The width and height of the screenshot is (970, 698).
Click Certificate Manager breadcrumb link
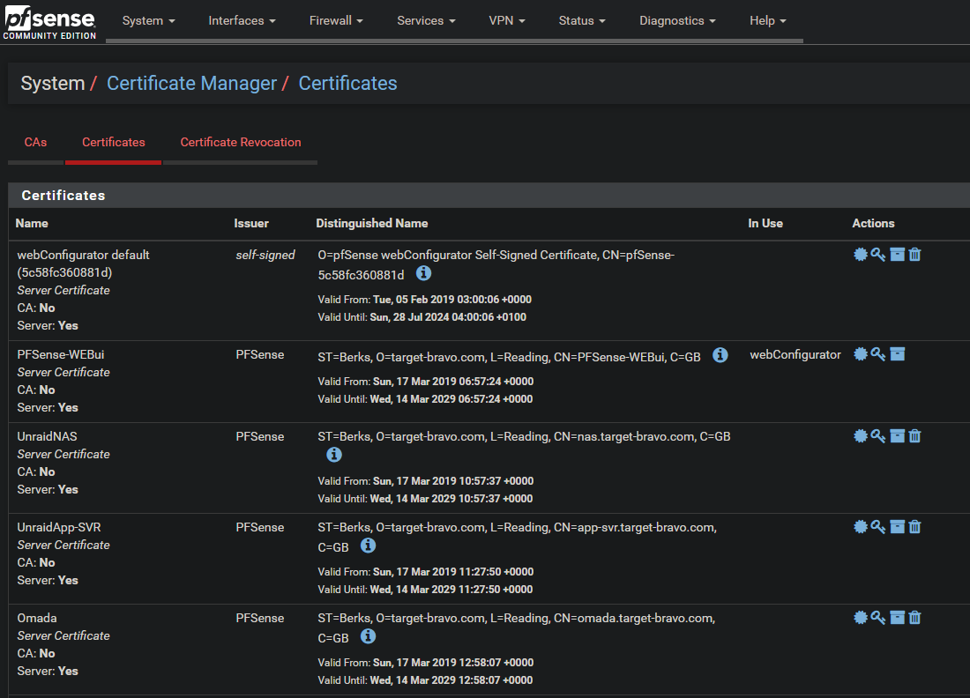[x=191, y=83]
